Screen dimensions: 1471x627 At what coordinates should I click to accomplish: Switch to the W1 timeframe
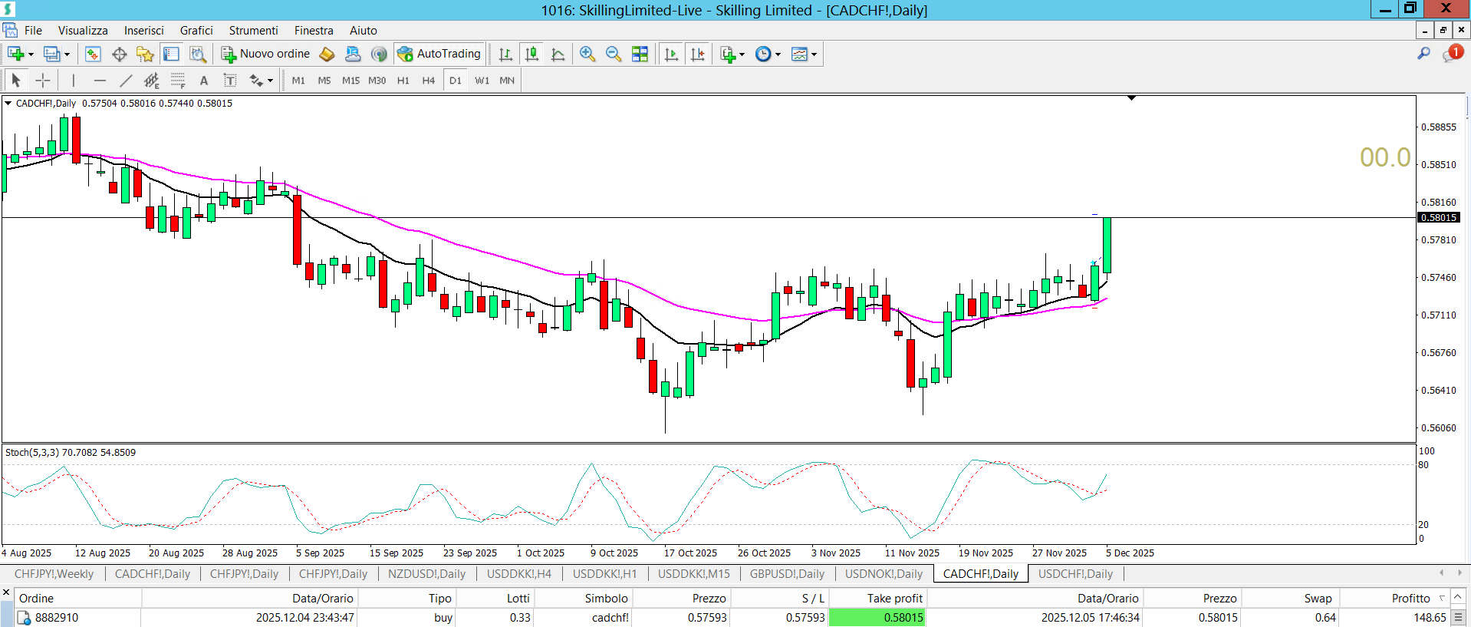(482, 81)
